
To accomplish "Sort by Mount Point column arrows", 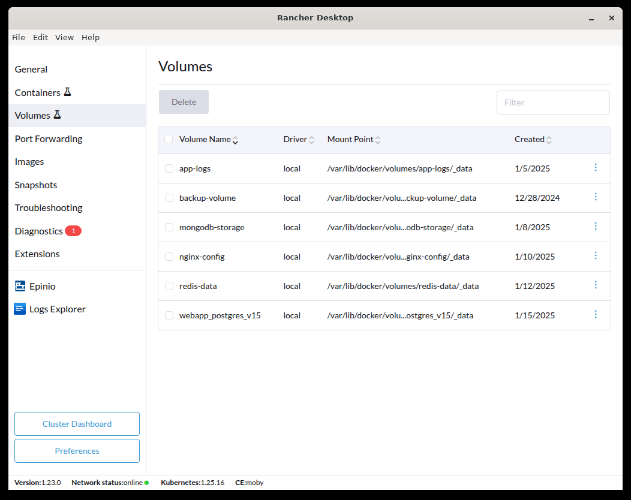I will (378, 140).
